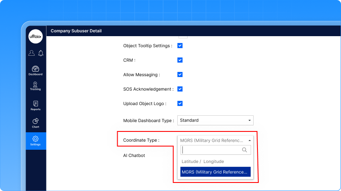Uncheck Object Tooltip Settings checkbox

(x=180, y=46)
